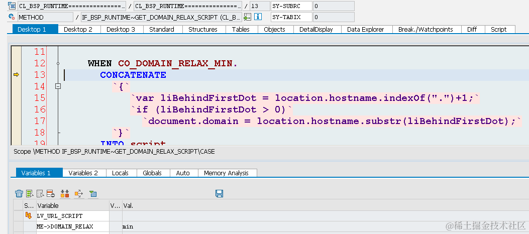
Task: Switch to Desktop 1 tab
Action: (36, 29)
